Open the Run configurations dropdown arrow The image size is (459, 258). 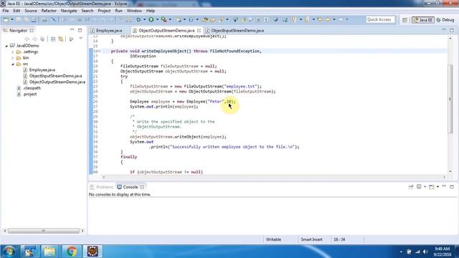click(157, 19)
